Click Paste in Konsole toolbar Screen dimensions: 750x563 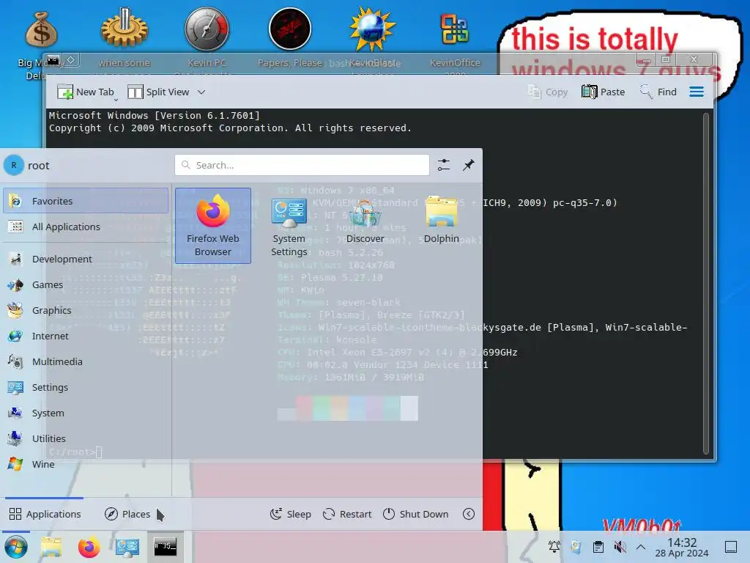pyautogui.click(x=603, y=92)
